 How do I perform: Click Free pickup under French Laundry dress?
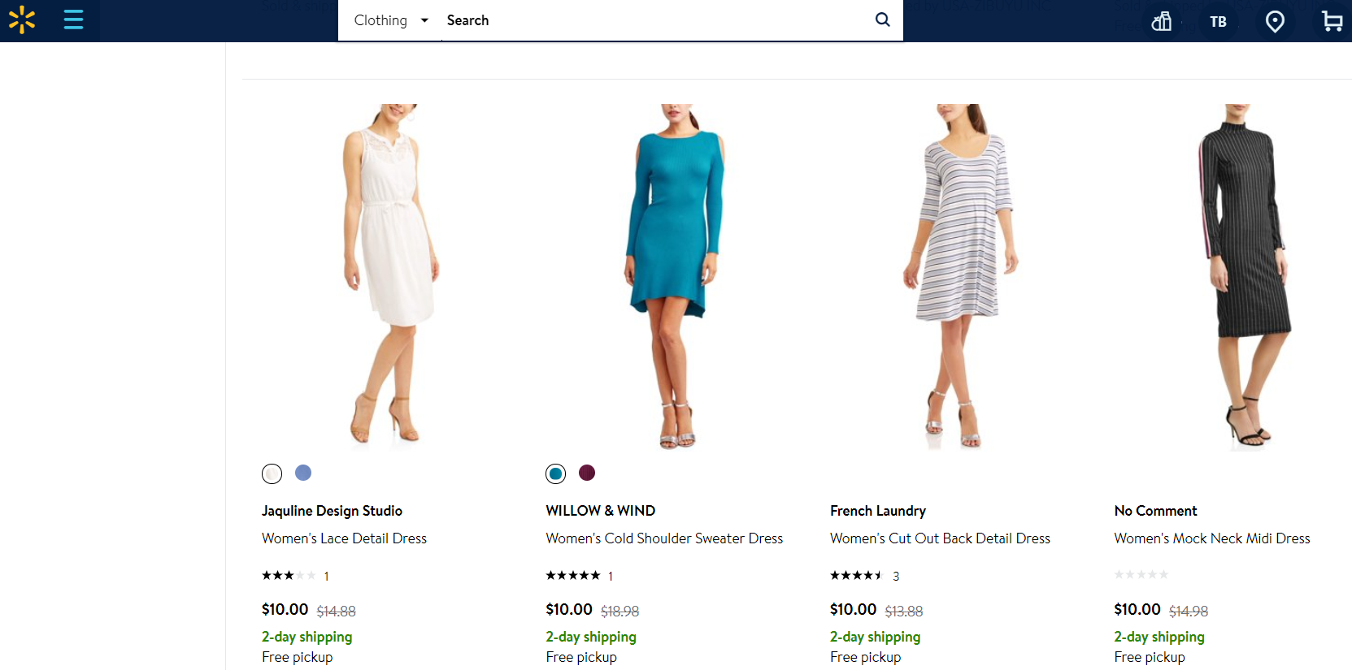click(x=865, y=657)
